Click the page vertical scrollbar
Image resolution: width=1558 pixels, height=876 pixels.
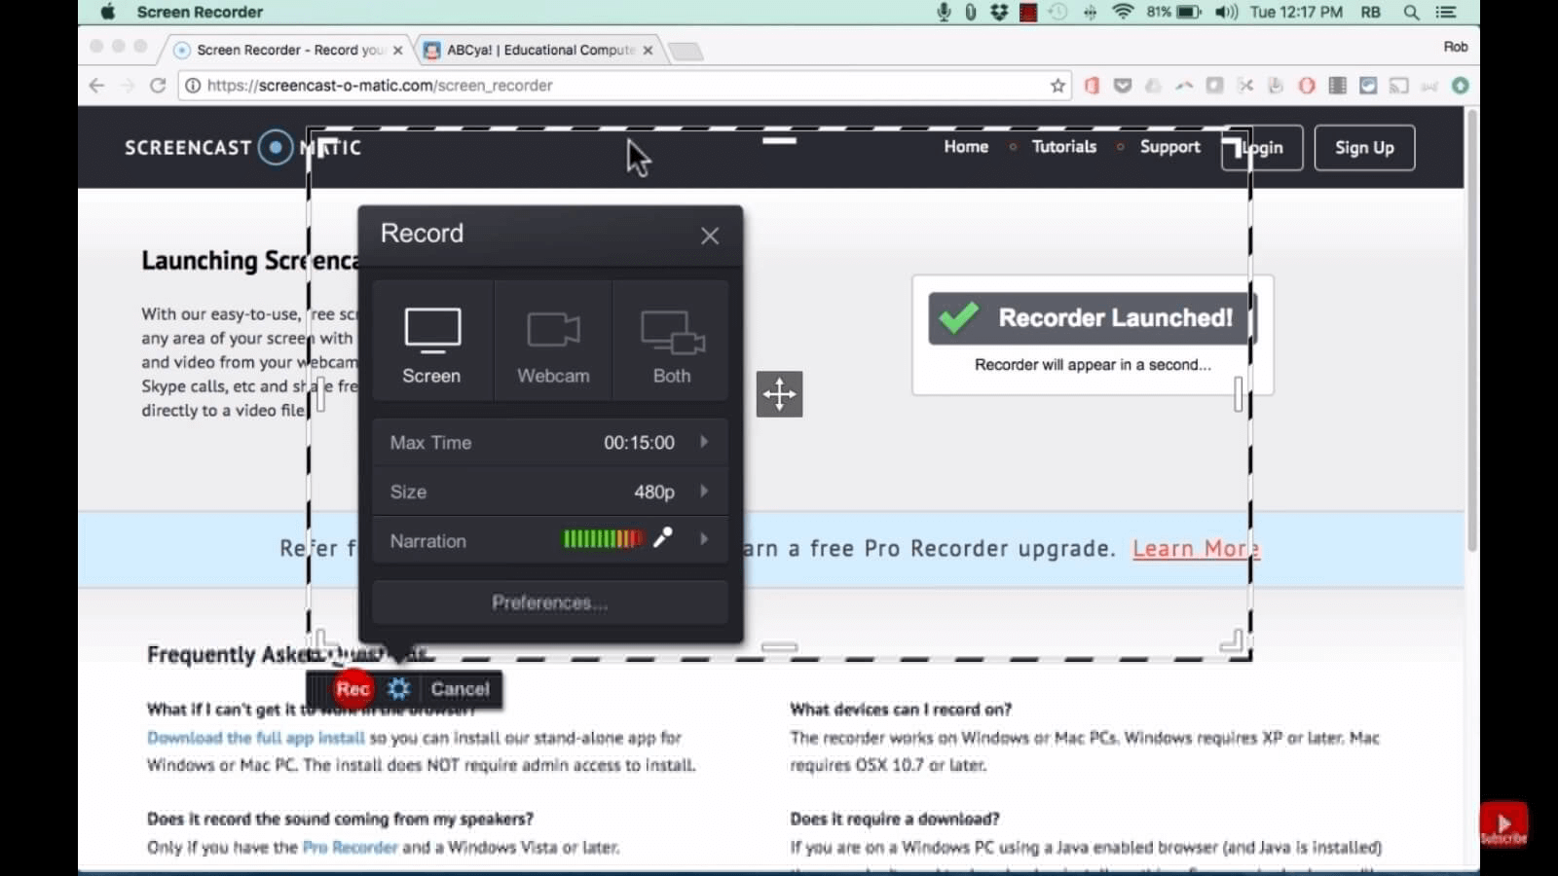[x=1472, y=331]
